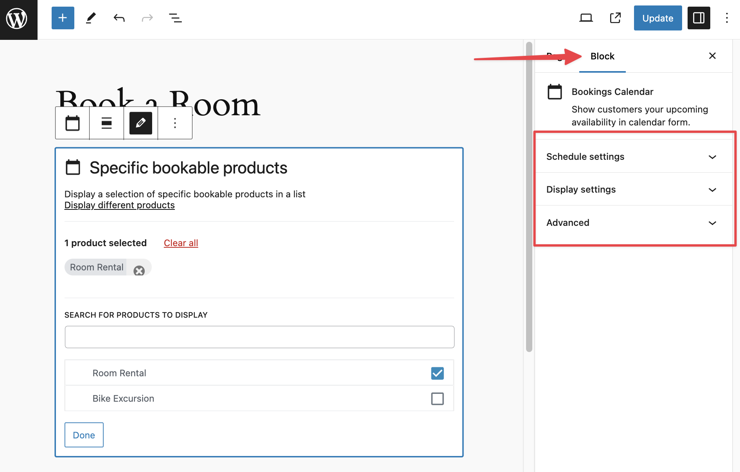This screenshot has height=472, width=740.
Task: Undo the last change
Action: pos(119,18)
